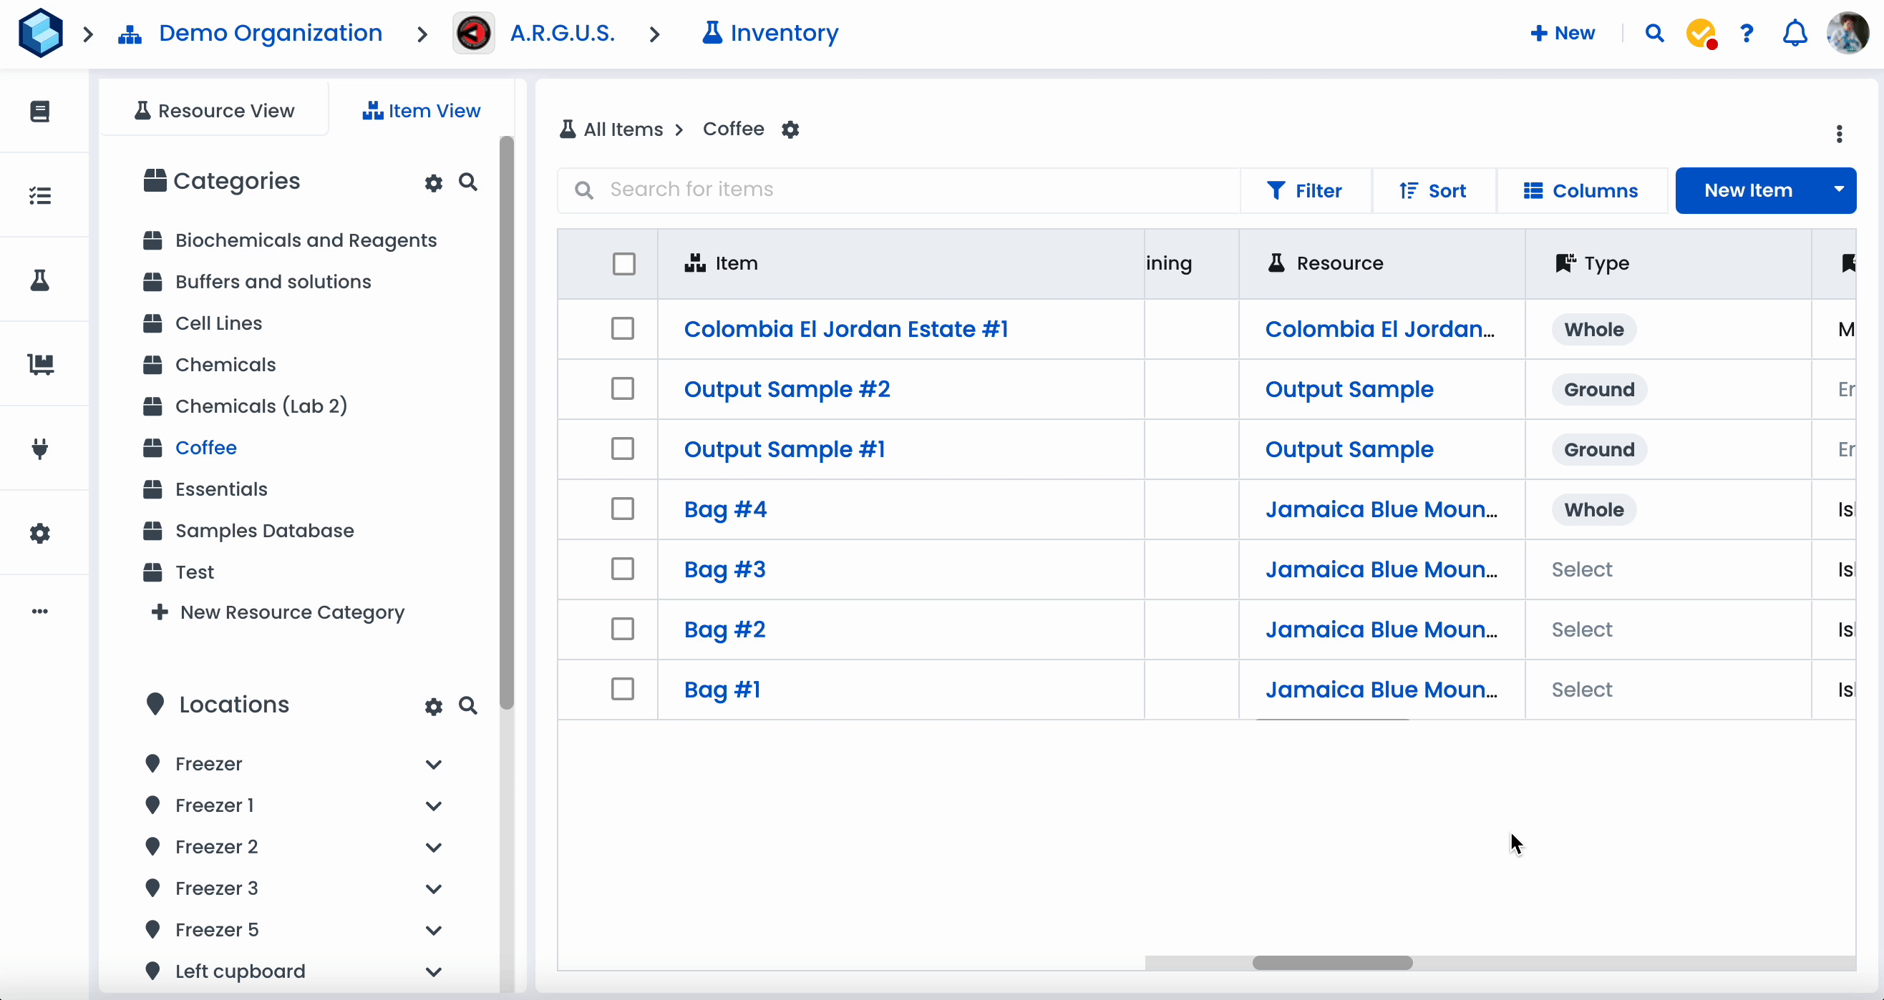Open notifications bell icon
The image size is (1884, 1000).
click(x=1795, y=33)
